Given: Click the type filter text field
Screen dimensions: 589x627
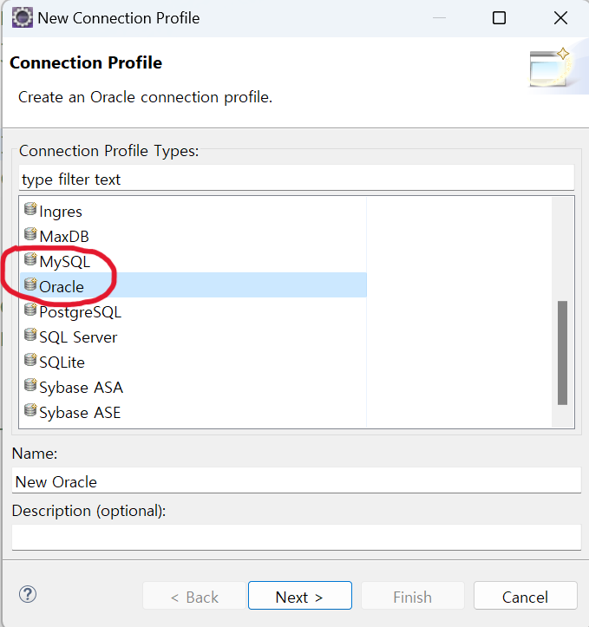Looking at the screenshot, I should coord(297,179).
